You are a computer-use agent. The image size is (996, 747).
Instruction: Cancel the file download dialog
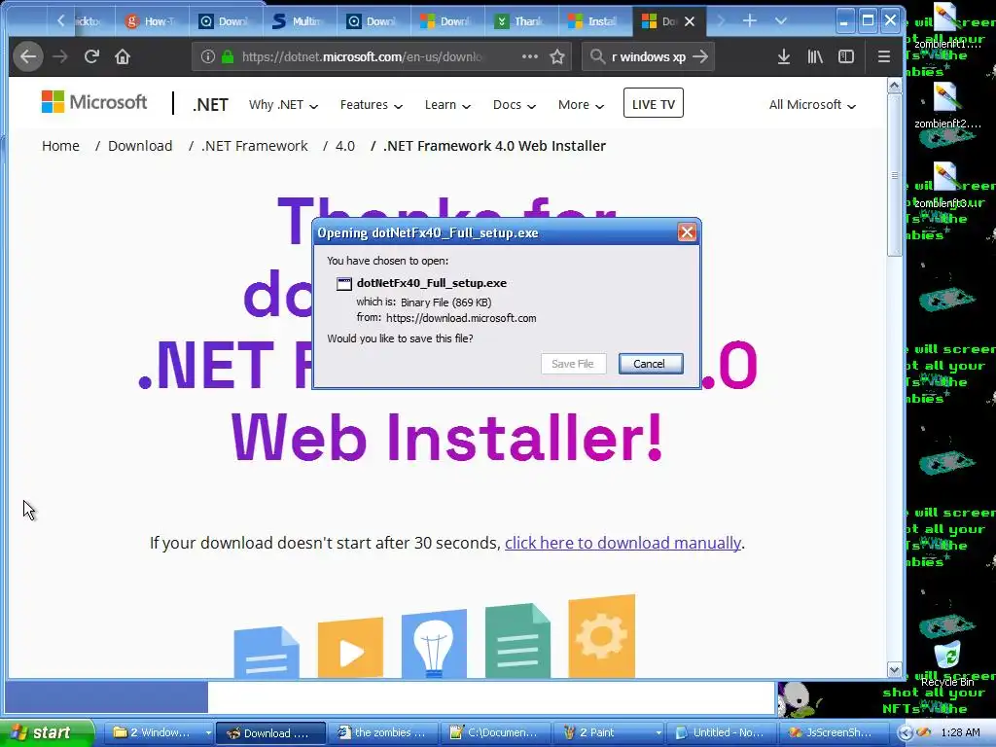point(651,364)
